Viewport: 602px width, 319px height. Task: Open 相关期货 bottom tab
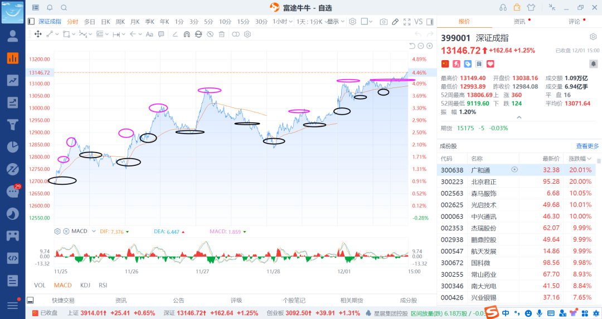[352, 301]
